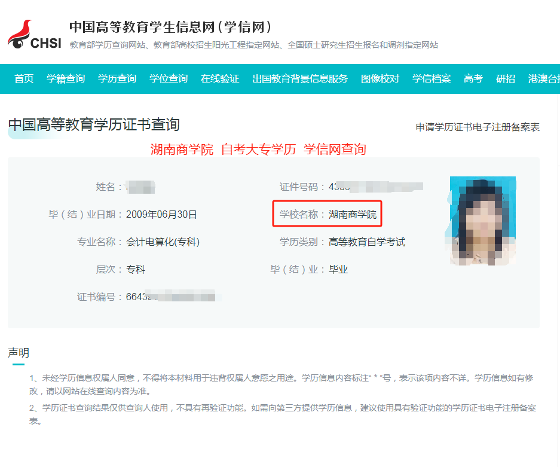Click the 声明 section heading
Viewport: 560px width, 467px height.
pyautogui.click(x=19, y=353)
